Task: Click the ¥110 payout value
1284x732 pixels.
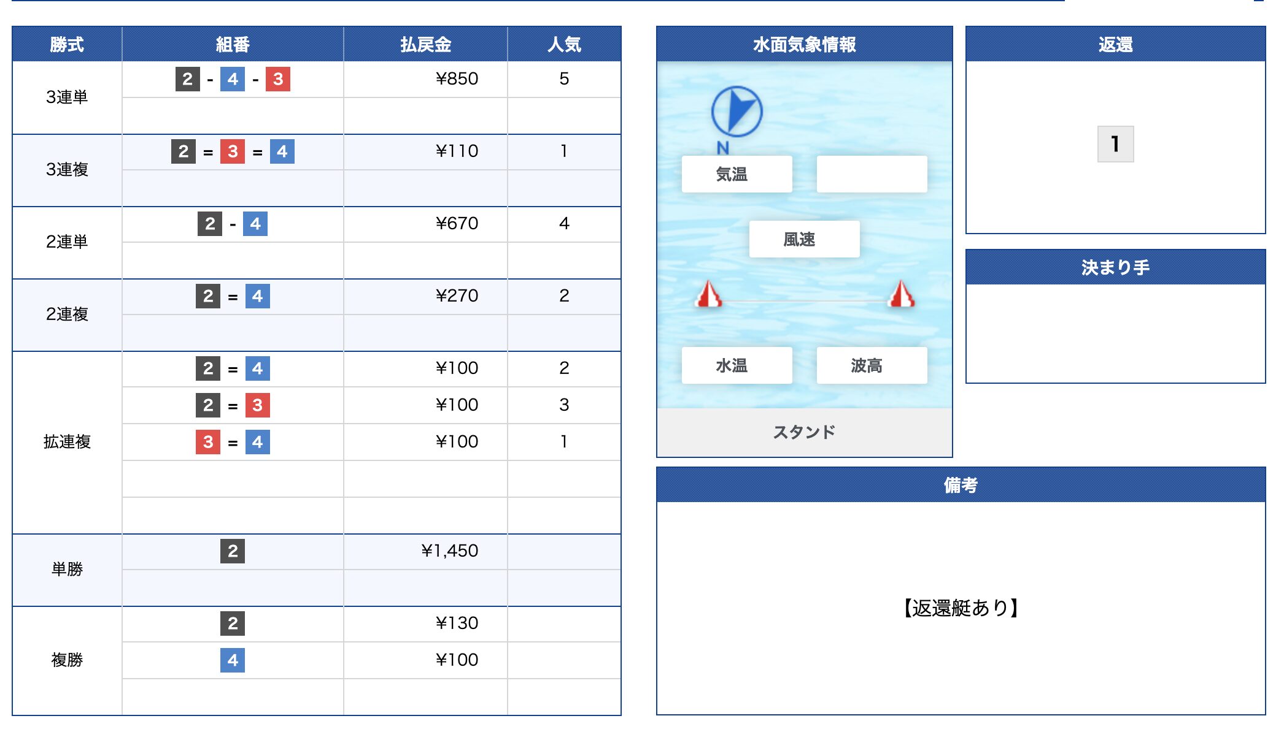Action: [457, 151]
